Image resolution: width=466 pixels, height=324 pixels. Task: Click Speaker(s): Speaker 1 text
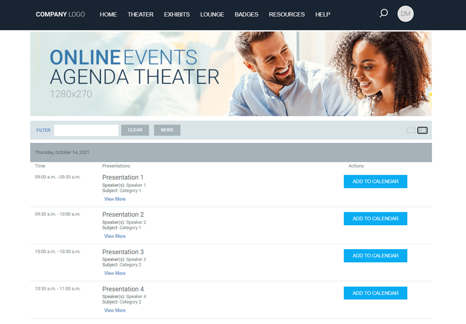click(124, 185)
